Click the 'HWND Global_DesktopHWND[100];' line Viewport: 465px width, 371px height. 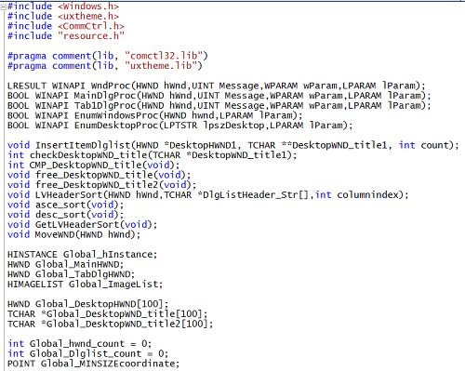pos(88,304)
